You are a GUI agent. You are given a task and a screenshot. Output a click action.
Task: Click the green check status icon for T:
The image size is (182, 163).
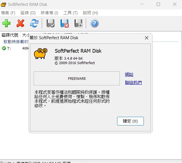coord(4,48)
